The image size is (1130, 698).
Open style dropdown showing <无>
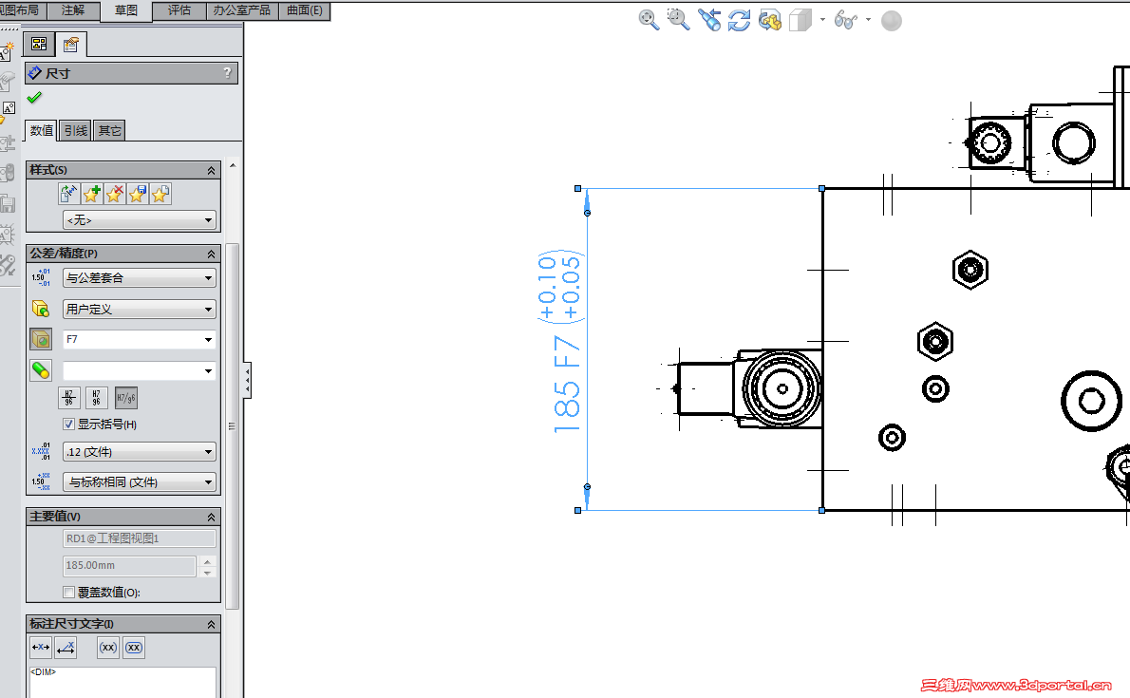139,220
